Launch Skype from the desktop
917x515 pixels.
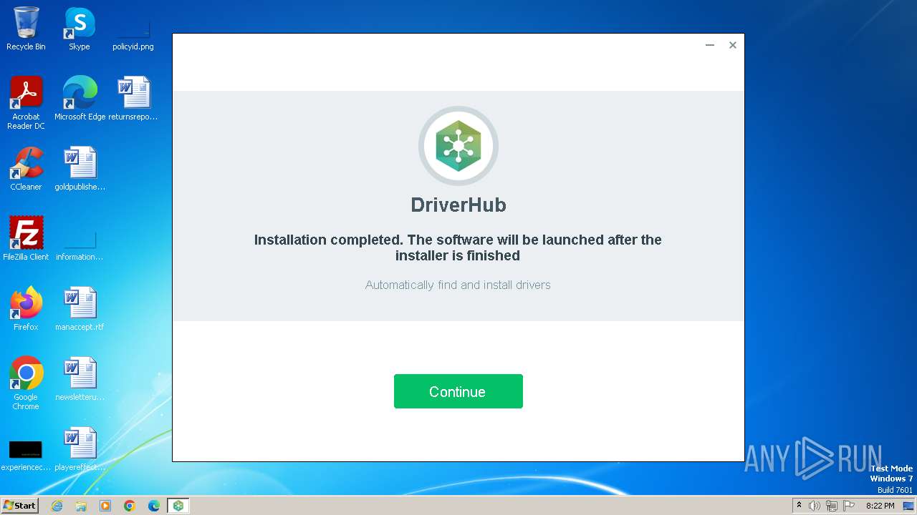80,29
